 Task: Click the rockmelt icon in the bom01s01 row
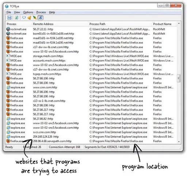pyautogui.click(x=8, y=33)
